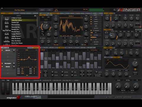
Task: Toggle the Dim Expander effect power LED
Action: pos(2,63)
